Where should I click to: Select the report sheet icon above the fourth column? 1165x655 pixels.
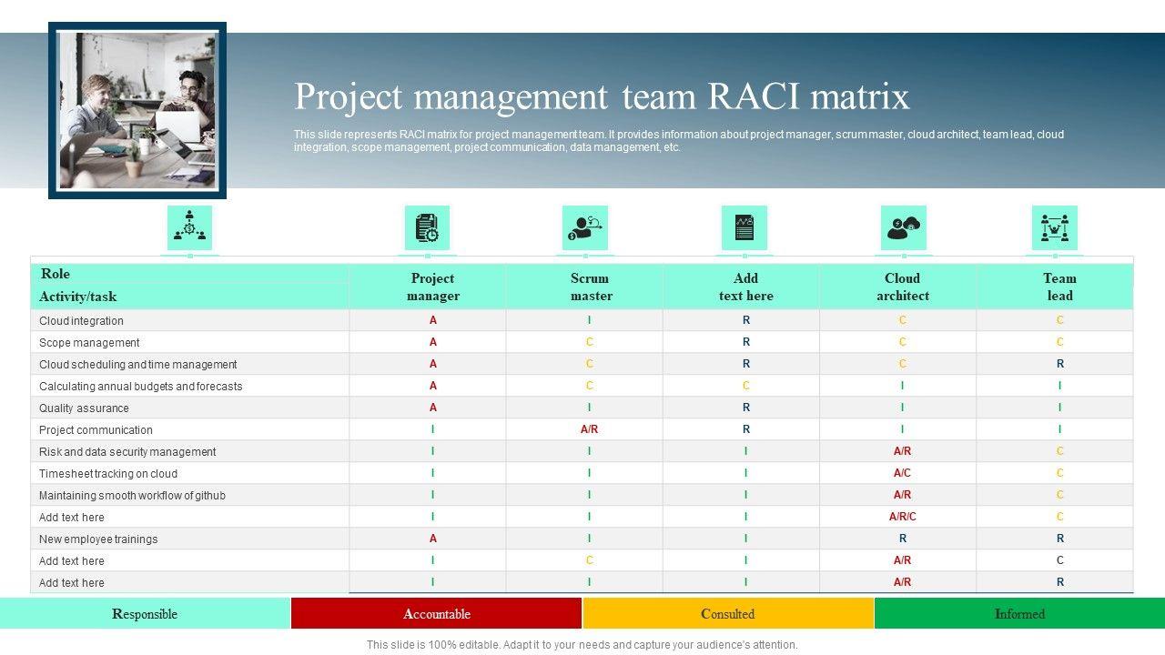[745, 227]
